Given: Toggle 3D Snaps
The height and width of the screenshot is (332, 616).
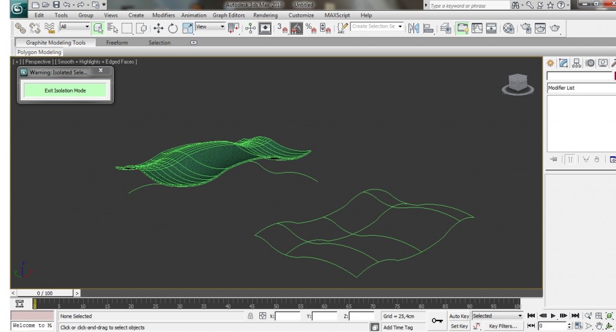Looking at the screenshot, I should click(x=282, y=28).
